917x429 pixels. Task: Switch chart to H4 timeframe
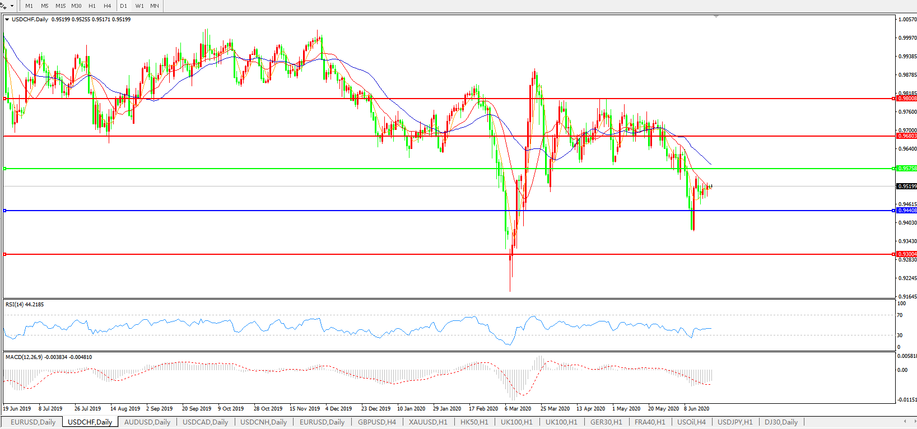click(x=108, y=6)
